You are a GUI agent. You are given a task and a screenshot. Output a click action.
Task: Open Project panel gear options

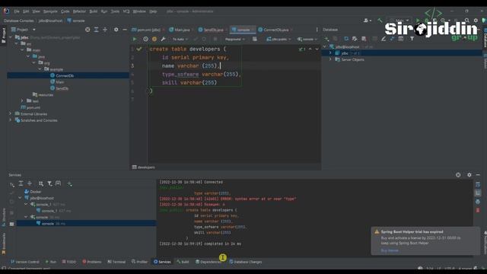pyautogui.click(x=116, y=30)
